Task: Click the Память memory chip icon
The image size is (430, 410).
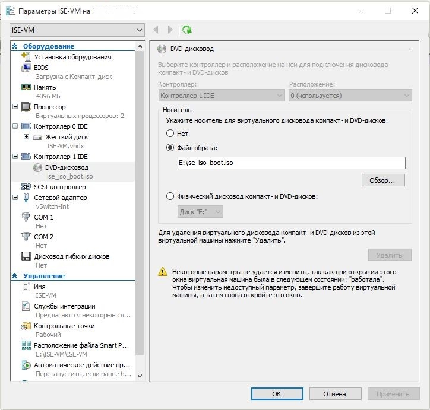Action: (26, 87)
